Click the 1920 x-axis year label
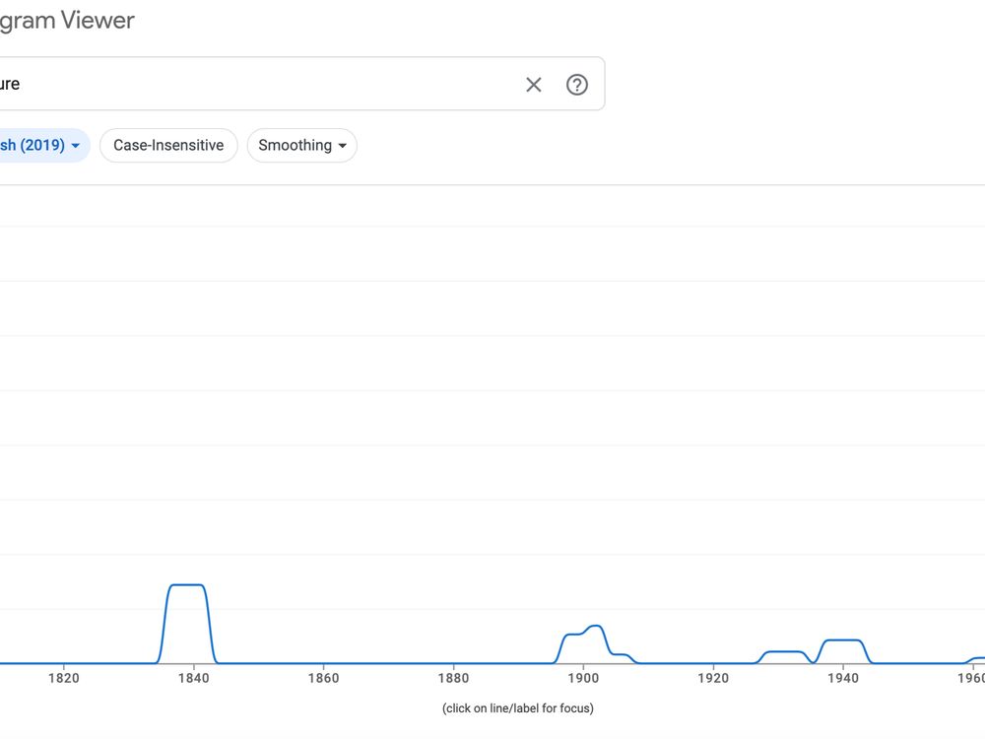This screenshot has width=985, height=739. (x=713, y=678)
